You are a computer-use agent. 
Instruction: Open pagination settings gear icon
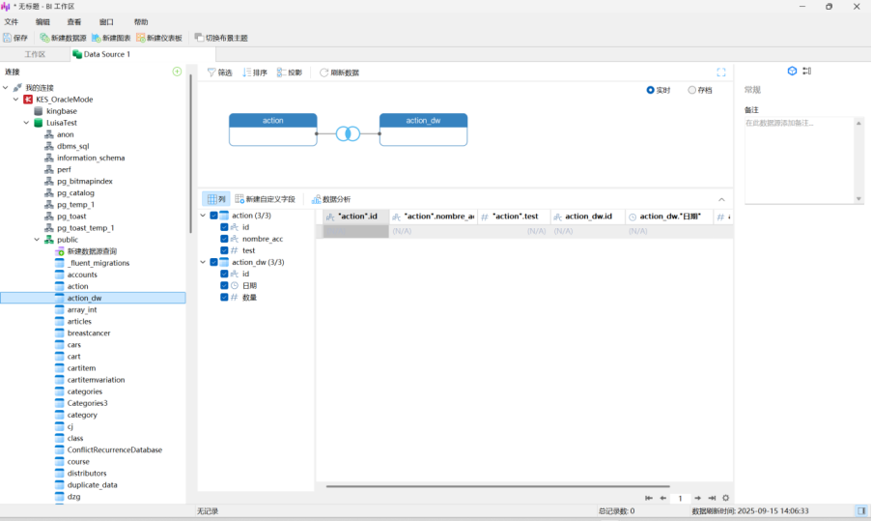coord(726,498)
